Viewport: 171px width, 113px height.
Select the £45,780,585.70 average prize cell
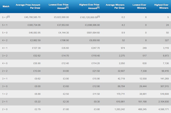32,17
